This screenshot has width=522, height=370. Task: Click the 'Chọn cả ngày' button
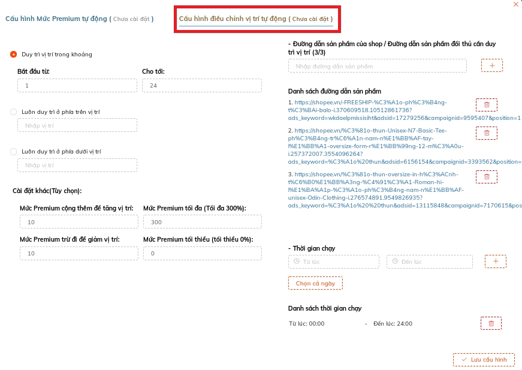click(315, 283)
